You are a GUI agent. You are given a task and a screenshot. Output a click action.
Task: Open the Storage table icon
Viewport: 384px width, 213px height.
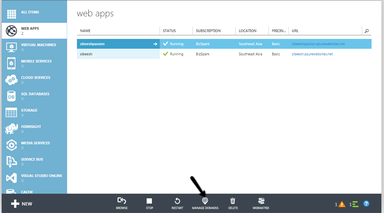11,112
